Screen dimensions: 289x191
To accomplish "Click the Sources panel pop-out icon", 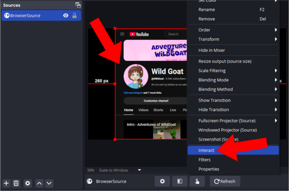I will pyautogui.click(x=78, y=5).
